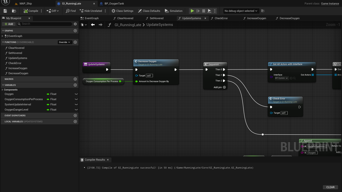Open the BPI System interface dropdown on node
Image resolution: width=342 pixels, height=192 pixels.
[x=281, y=78]
